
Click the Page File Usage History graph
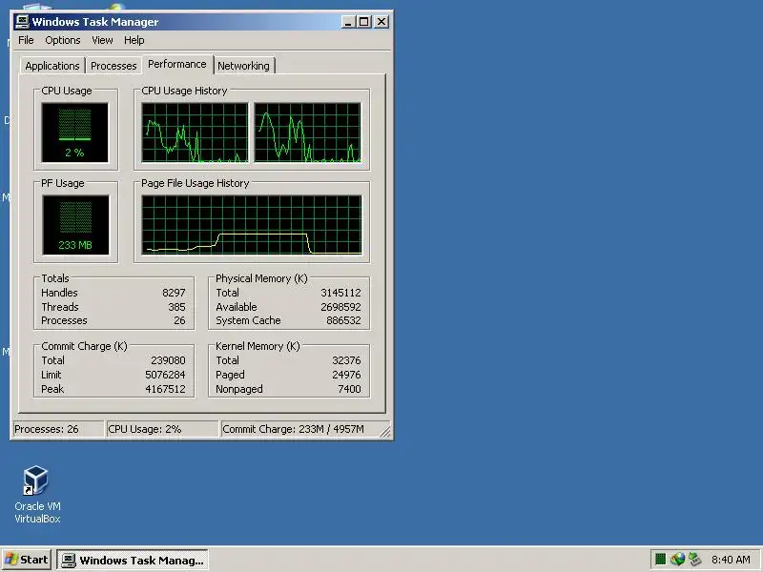click(x=252, y=225)
